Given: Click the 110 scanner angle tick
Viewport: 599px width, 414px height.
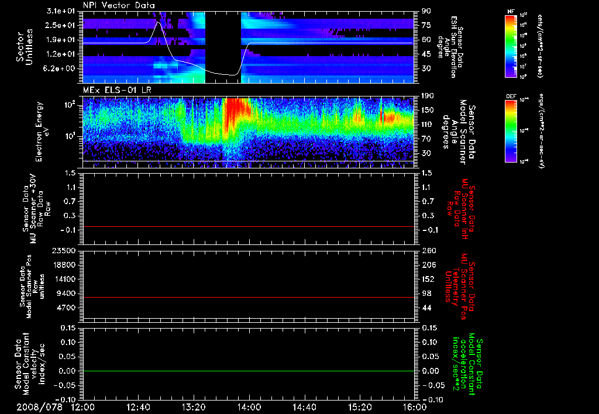Looking at the screenshot, I should point(428,125).
